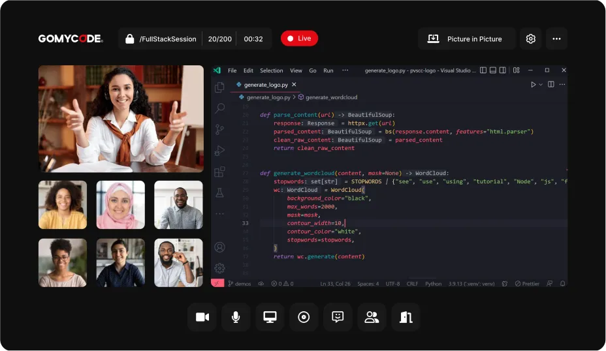Expand the run file dropdown arrow
The height and width of the screenshot is (351, 606).
point(541,85)
